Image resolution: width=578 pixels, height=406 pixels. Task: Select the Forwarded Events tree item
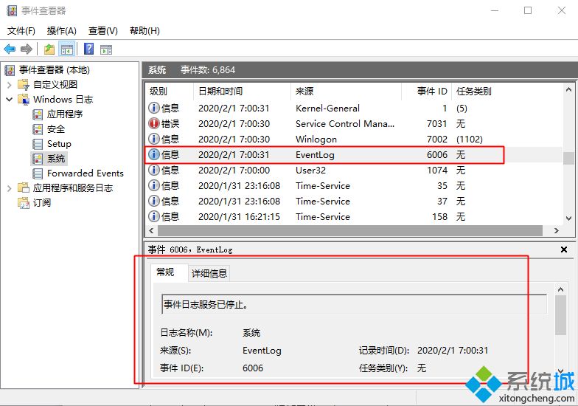(86, 173)
